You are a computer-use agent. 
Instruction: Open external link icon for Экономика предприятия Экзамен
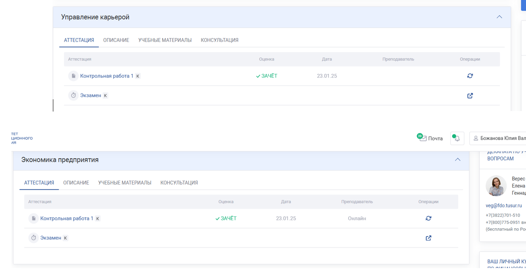428,238
